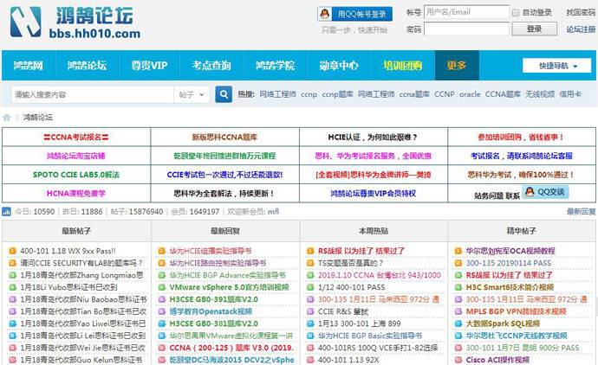The image size is (598, 365).
Task: Open the 尊贵VIP navigation tab
Action: coord(149,66)
